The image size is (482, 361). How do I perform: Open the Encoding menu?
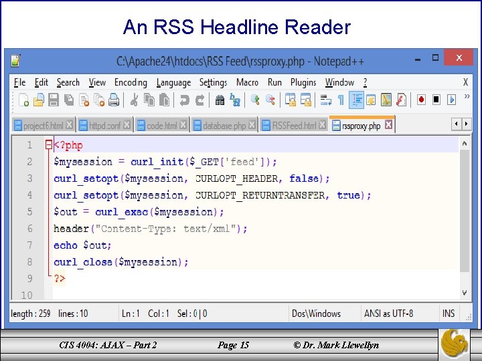131,82
